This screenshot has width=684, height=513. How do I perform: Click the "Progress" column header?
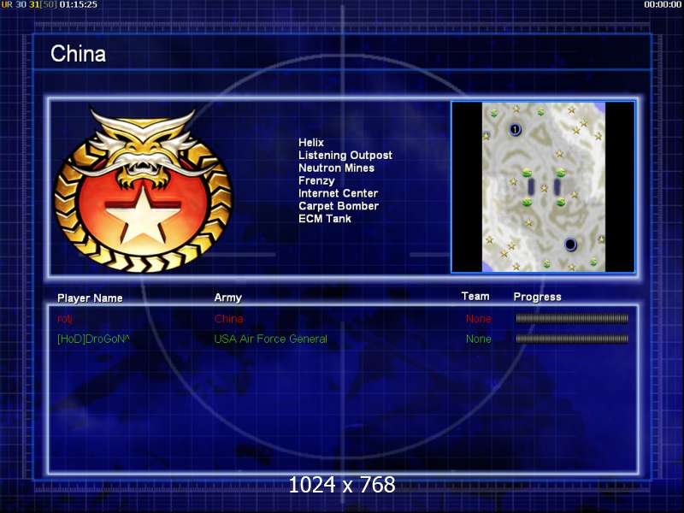[537, 297]
